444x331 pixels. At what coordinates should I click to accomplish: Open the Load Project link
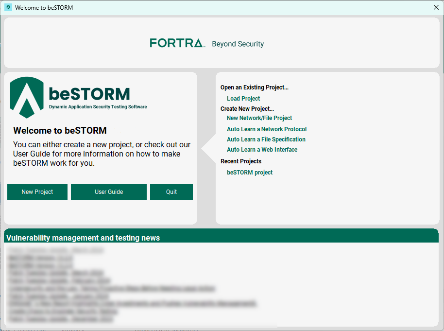243,99
